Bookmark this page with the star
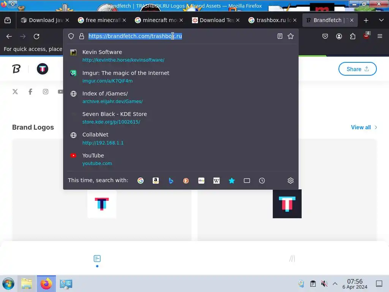 pos(291,36)
